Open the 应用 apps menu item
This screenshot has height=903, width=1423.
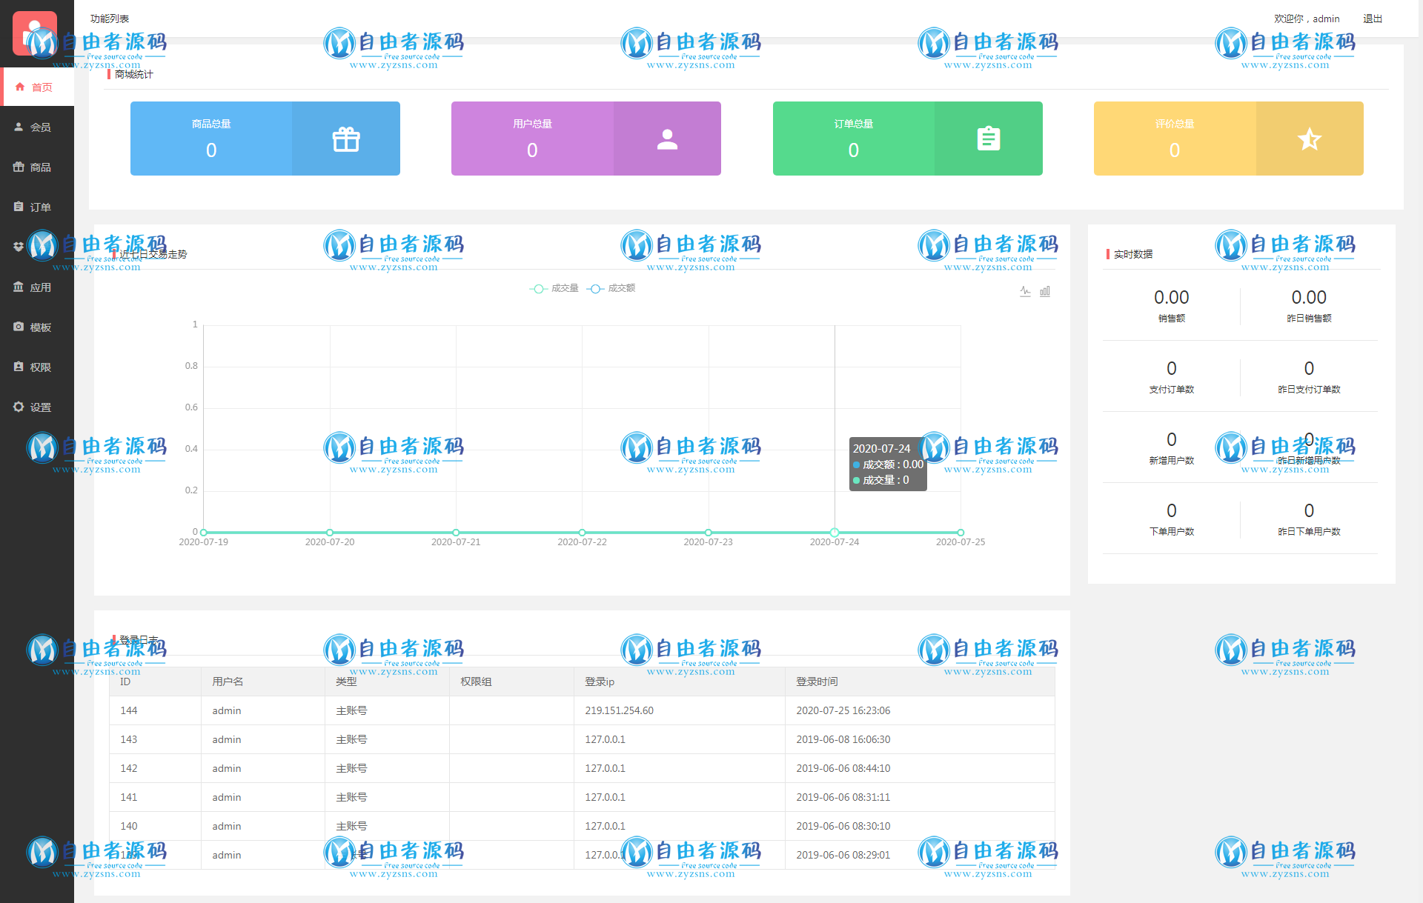(37, 287)
